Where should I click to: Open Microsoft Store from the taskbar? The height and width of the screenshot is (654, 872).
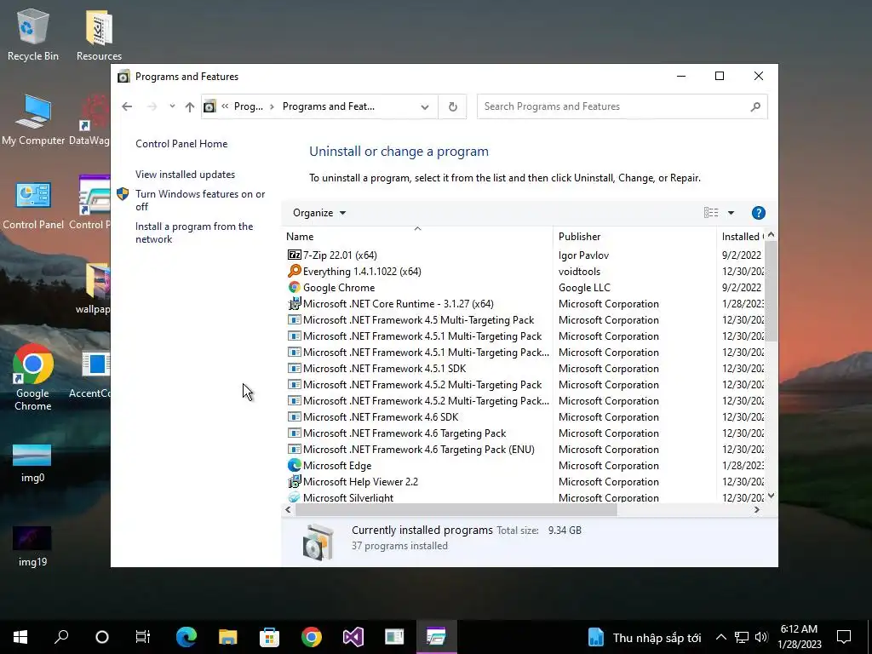tap(269, 637)
